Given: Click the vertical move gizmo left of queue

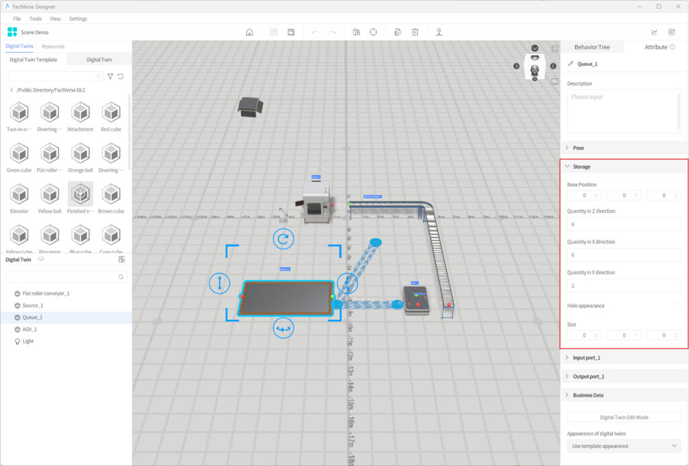Looking at the screenshot, I should pyautogui.click(x=219, y=283).
